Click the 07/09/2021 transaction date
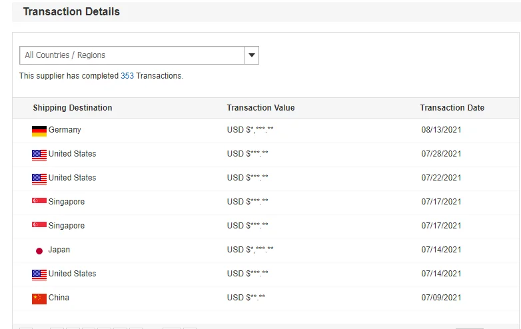This screenshot has height=329, width=521. point(441,298)
